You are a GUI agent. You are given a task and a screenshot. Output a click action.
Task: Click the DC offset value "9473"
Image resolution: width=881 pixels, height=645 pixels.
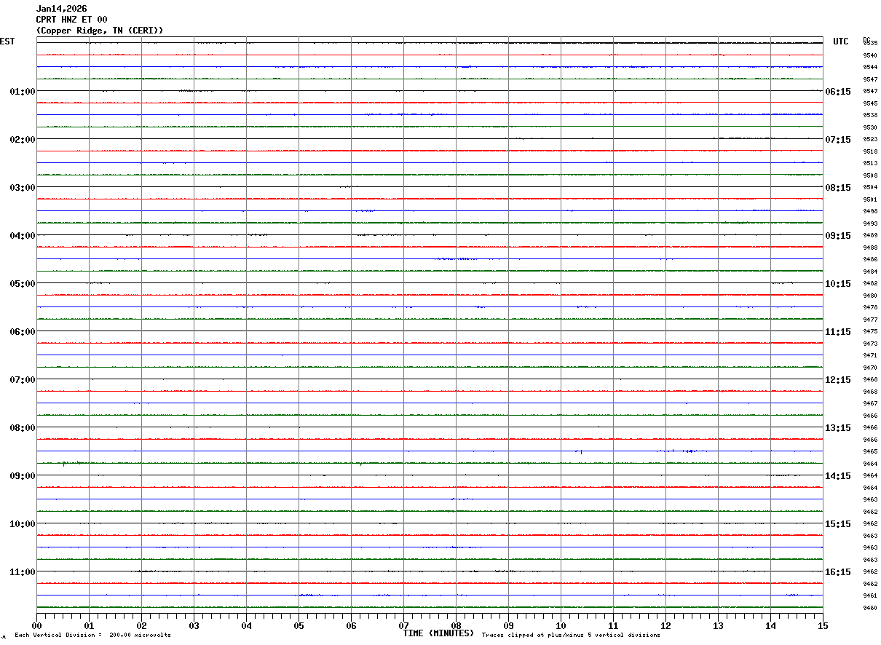(870, 344)
